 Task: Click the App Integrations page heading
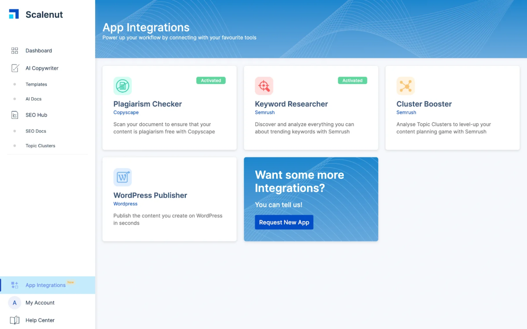click(146, 27)
